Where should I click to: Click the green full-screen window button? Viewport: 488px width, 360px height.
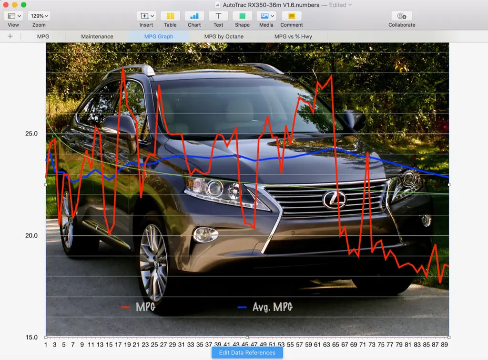(24, 5)
